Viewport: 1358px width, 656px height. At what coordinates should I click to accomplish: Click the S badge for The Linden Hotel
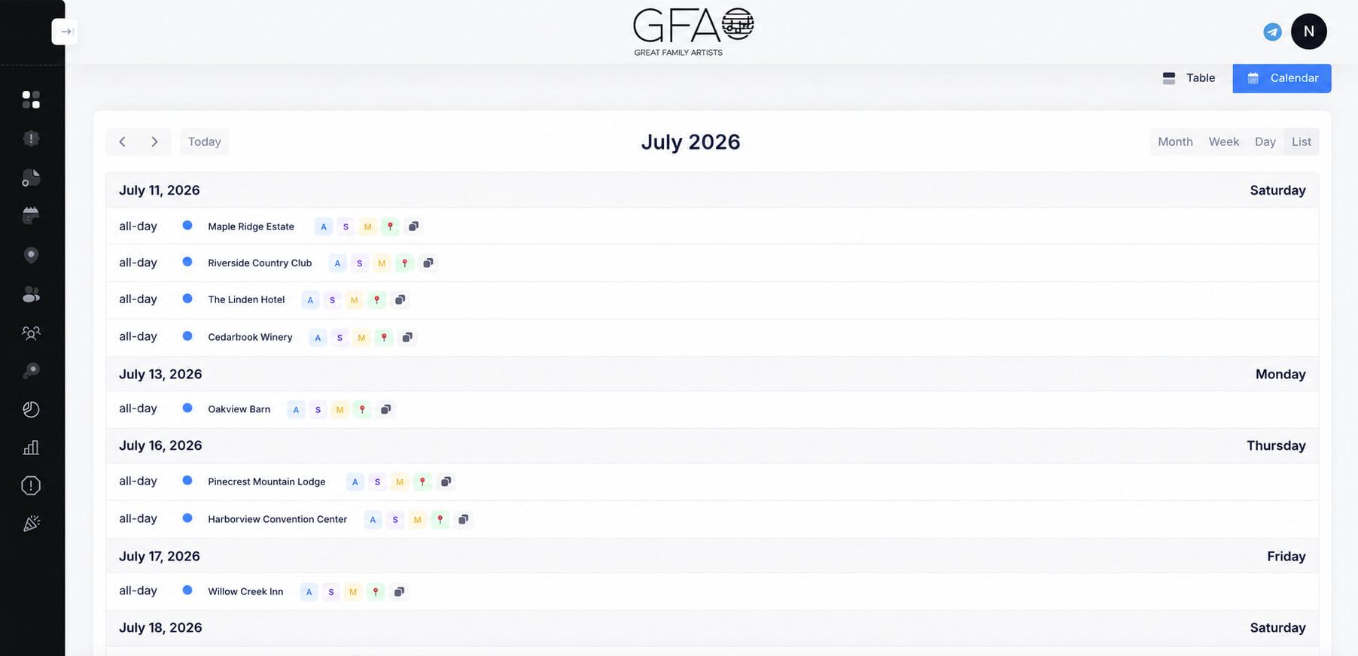click(x=332, y=300)
